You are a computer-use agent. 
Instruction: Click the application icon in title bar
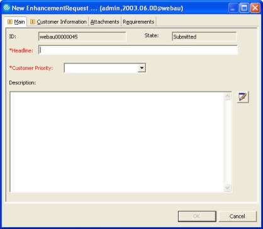click(x=7, y=8)
